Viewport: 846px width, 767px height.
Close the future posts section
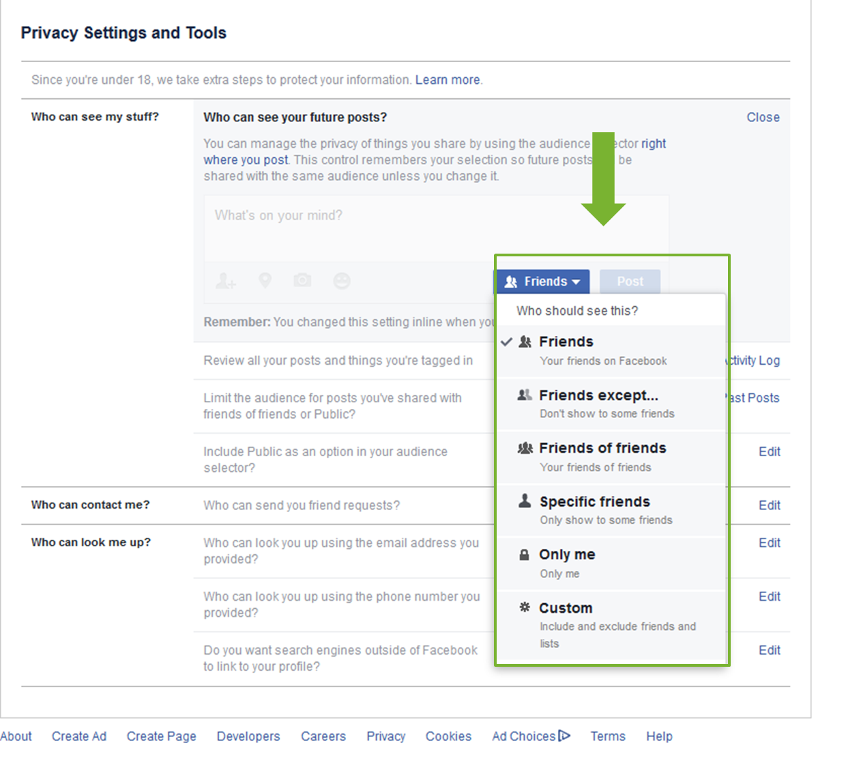[763, 117]
